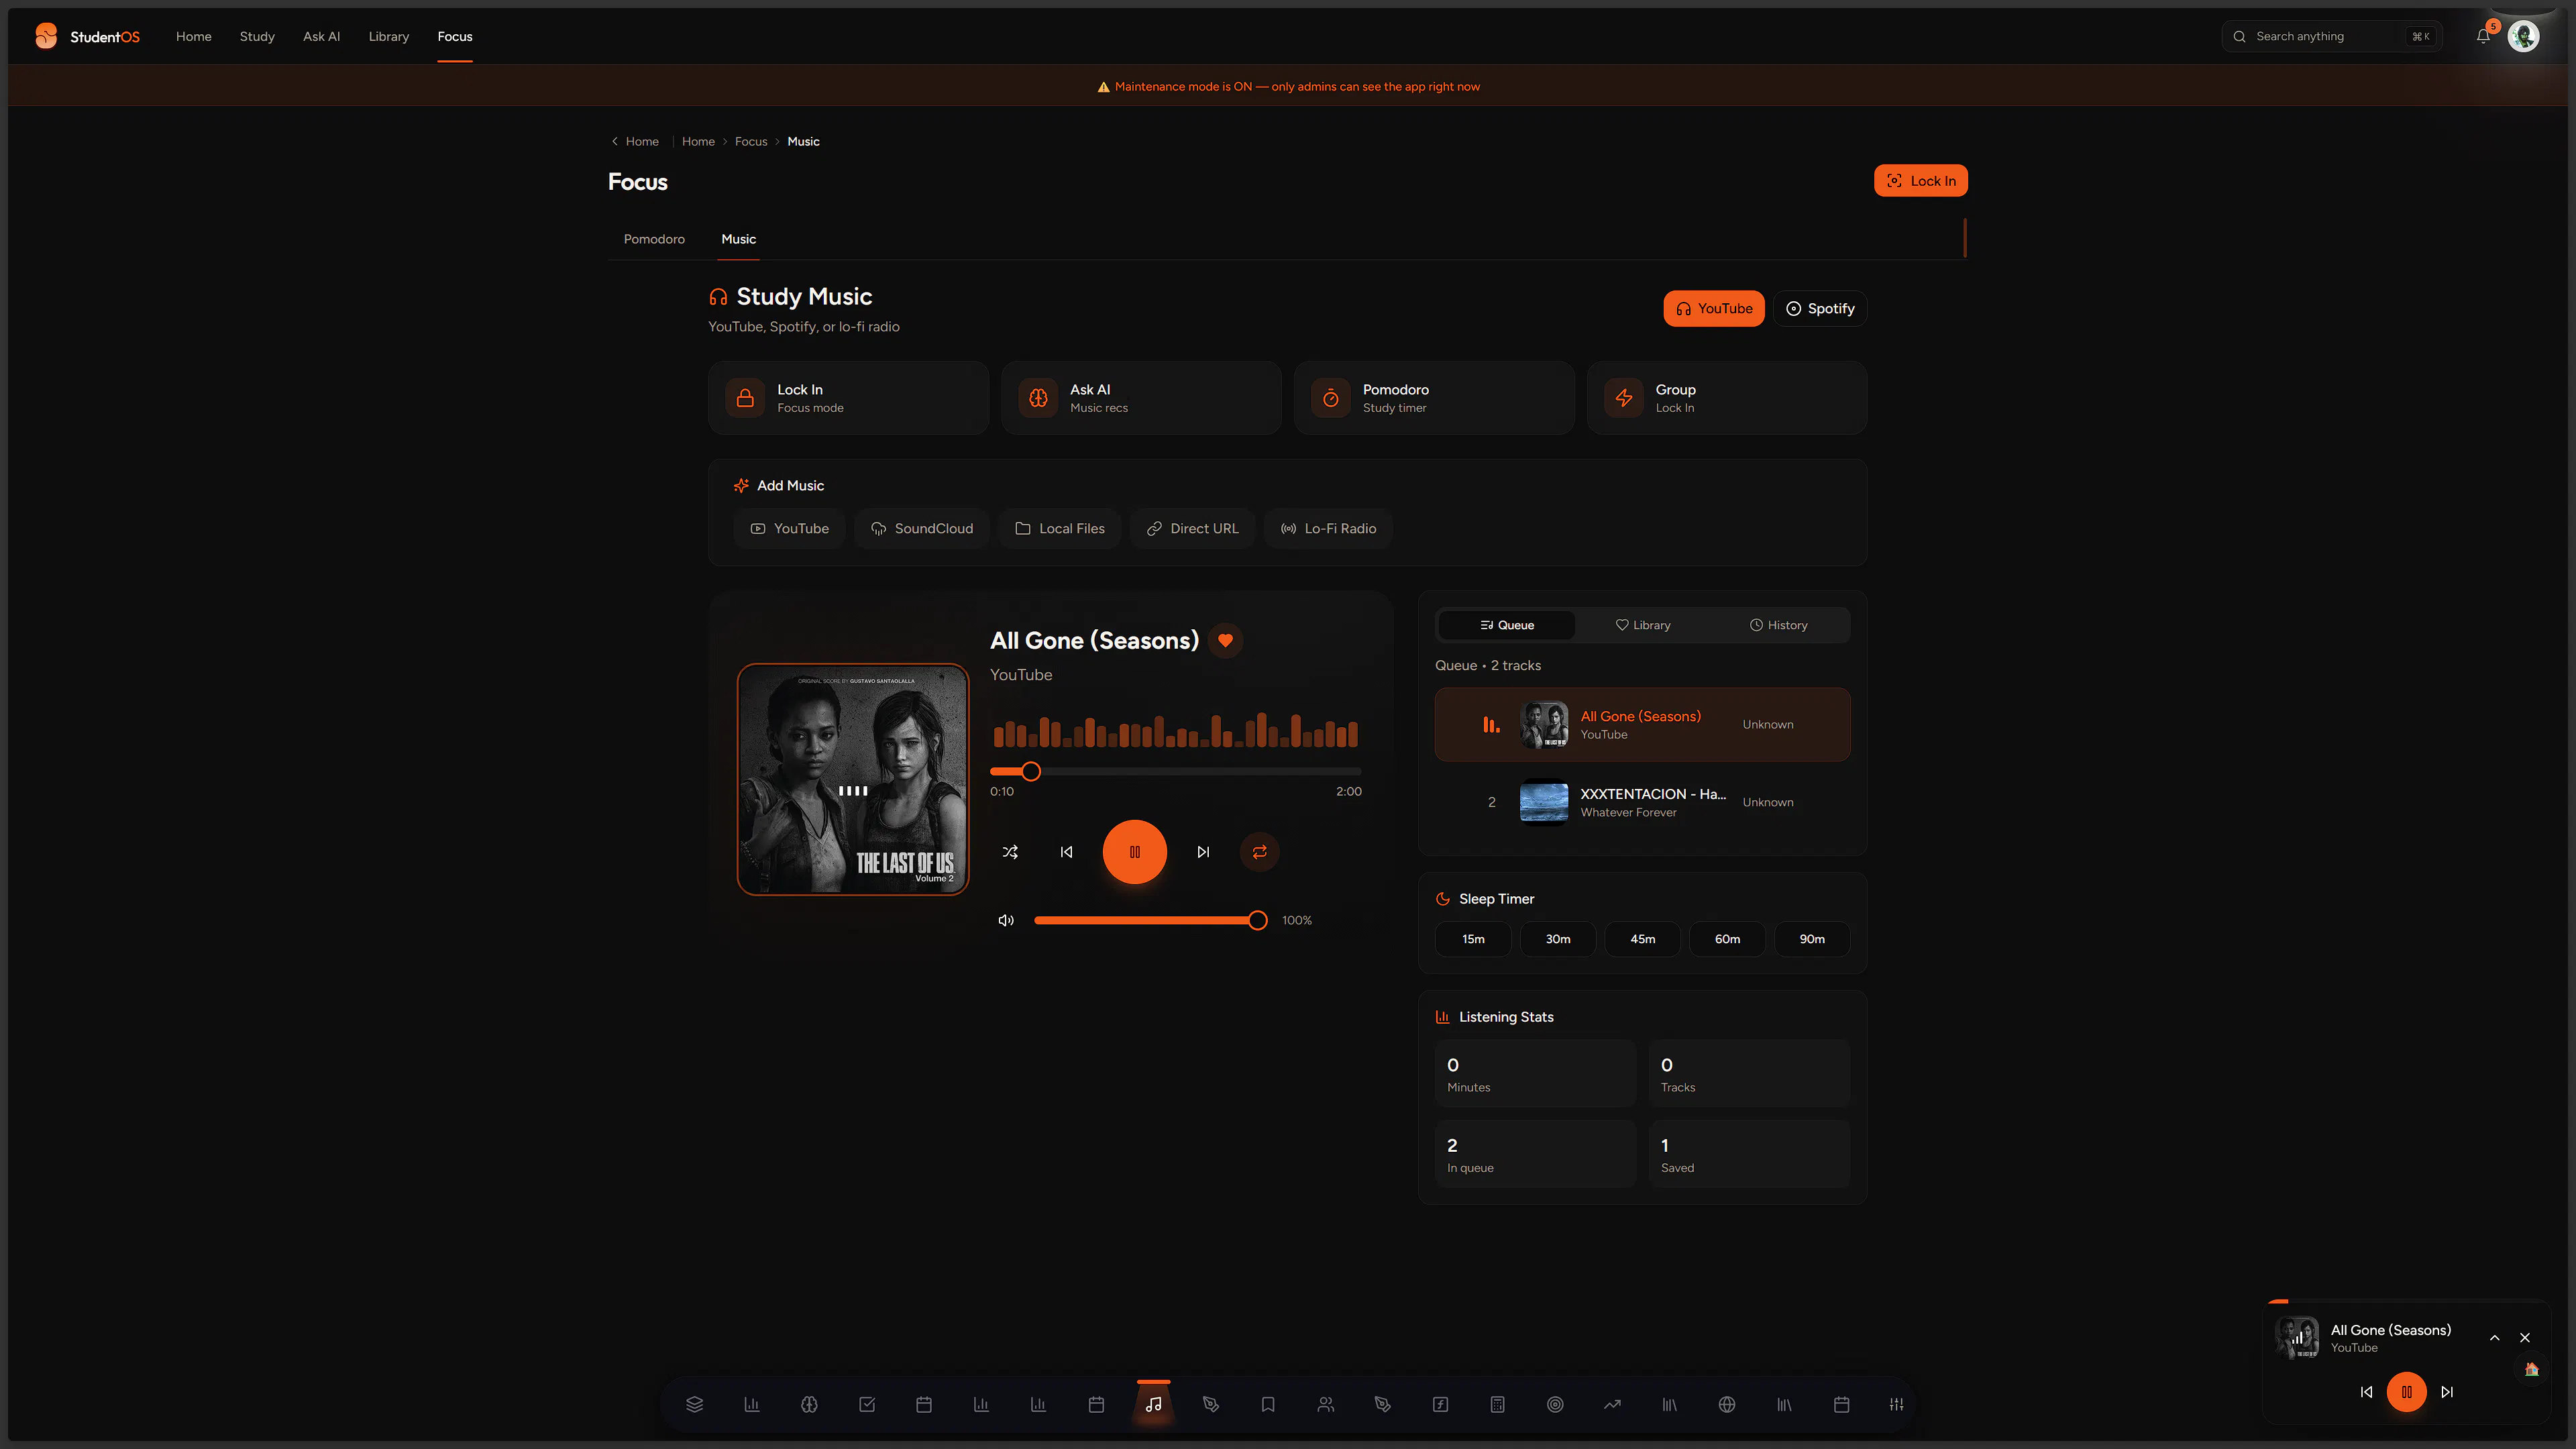This screenshot has height=1449, width=2576.
Task: Open the globe icon in bottom dock
Action: pos(1727,1404)
